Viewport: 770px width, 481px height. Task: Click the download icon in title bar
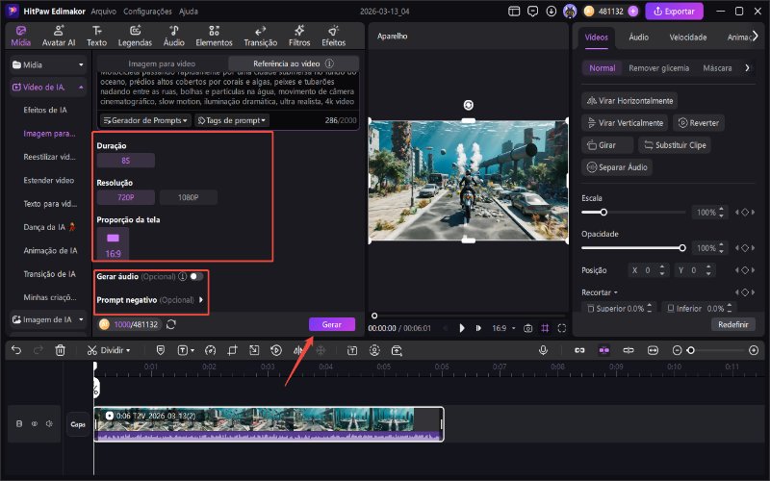(551, 11)
